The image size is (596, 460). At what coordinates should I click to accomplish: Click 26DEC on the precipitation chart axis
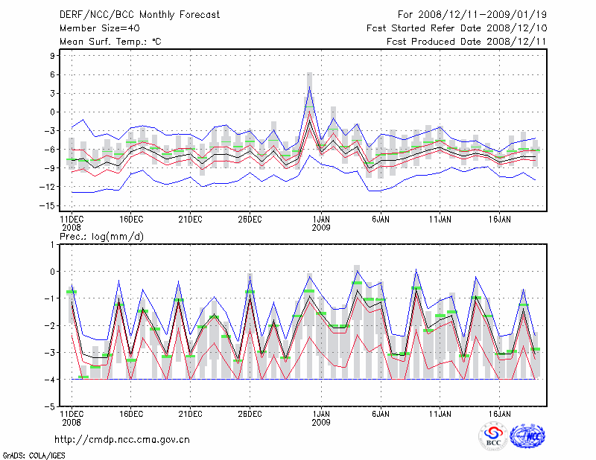coord(250,413)
